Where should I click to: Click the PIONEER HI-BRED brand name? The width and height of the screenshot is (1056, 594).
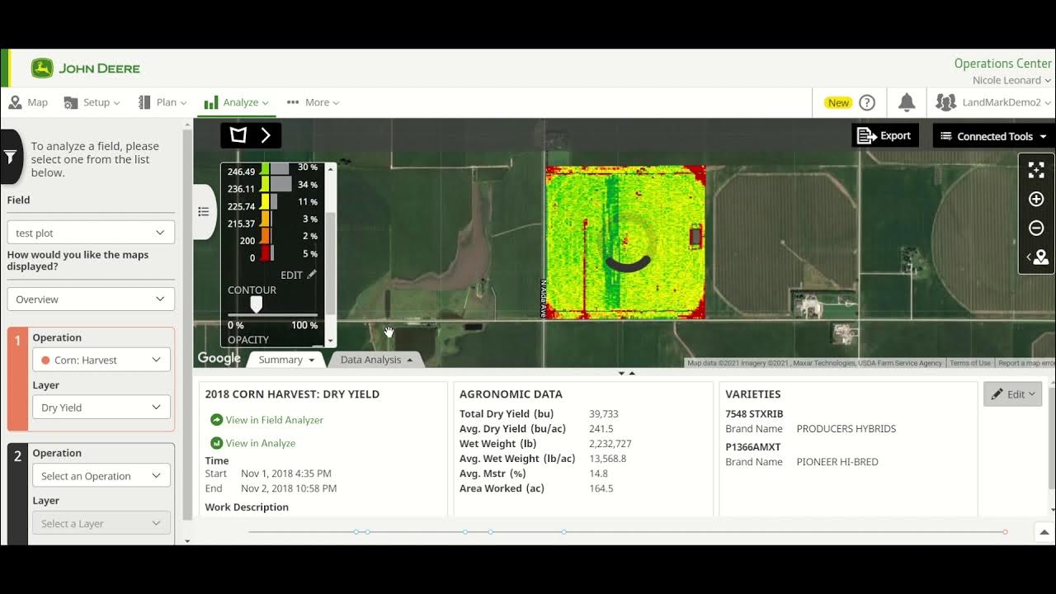point(837,462)
